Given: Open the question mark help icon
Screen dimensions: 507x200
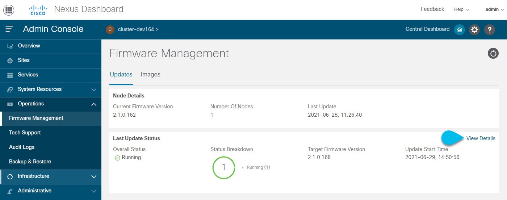Looking at the screenshot, I should (490, 30).
